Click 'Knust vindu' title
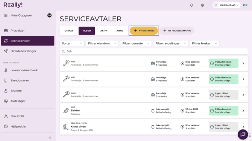Image resolution: width=252 pixels, height=141 pixels. tap(78, 127)
